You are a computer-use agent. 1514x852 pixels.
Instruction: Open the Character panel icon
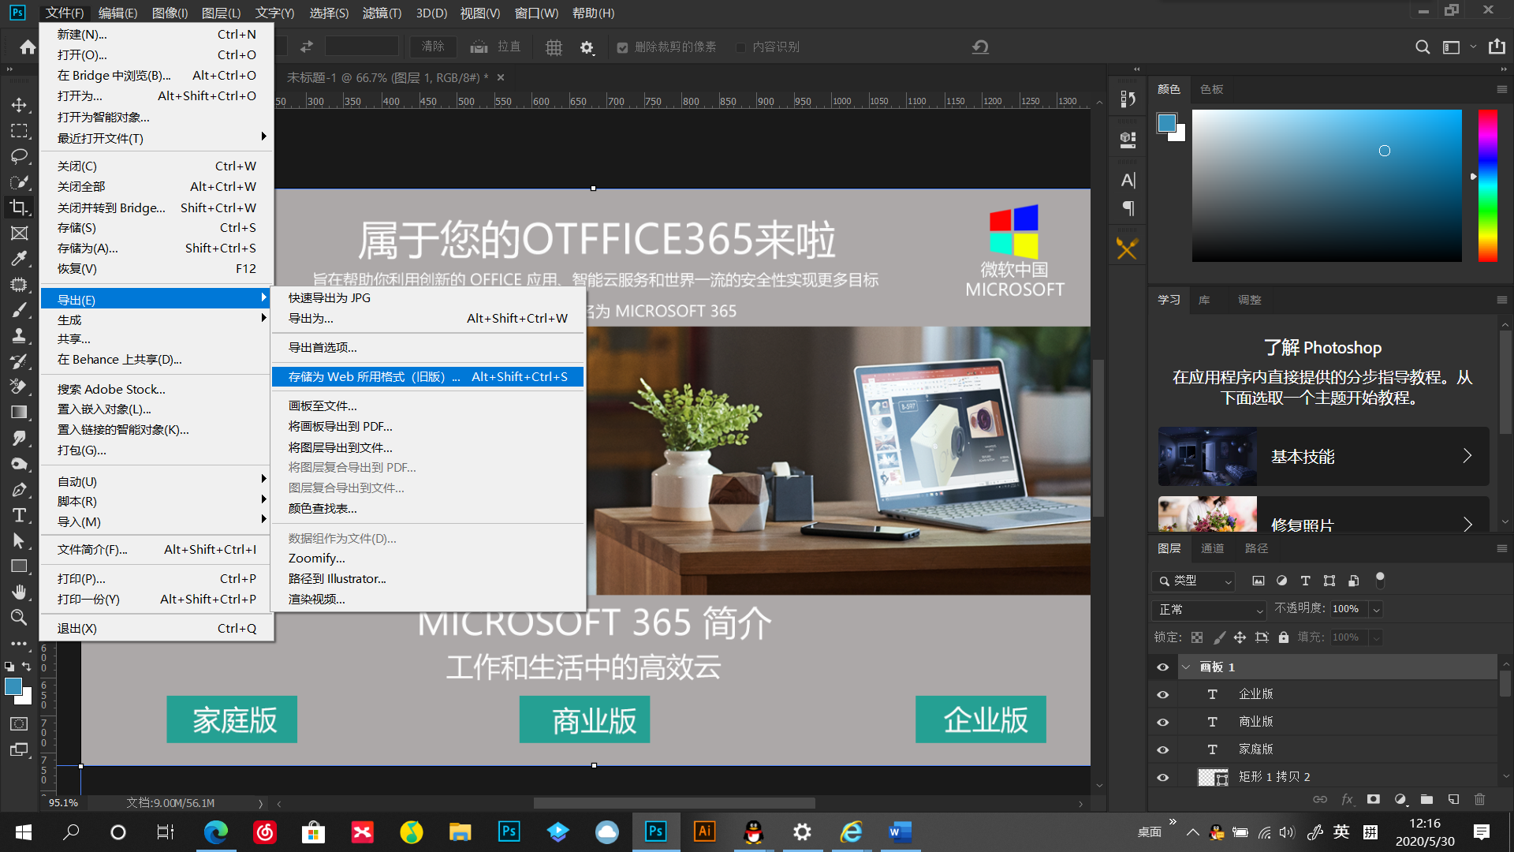[x=1128, y=181]
